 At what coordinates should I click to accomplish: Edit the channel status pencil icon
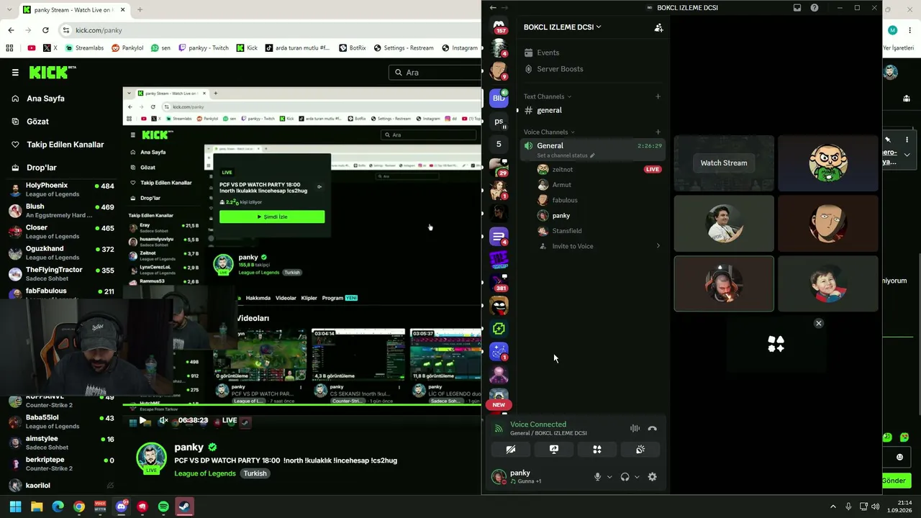pos(593,155)
